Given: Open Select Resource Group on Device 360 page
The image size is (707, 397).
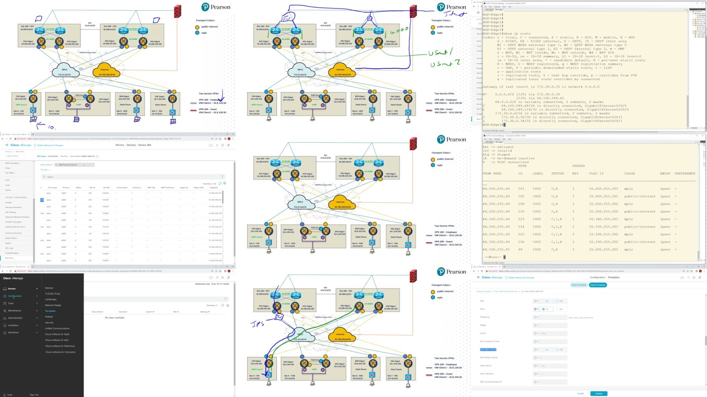Looking at the screenshot, I should coord(49,145).
